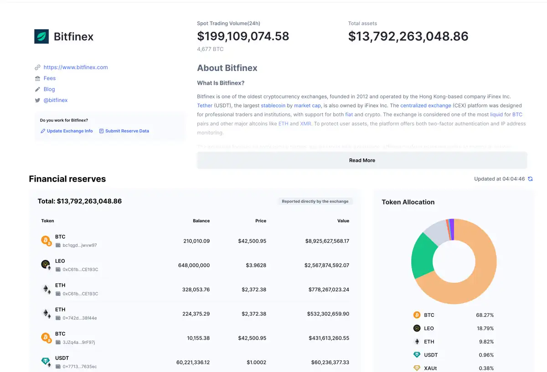The width and height of the screenshot is (547, 372).
Task: Open the Tether hyperlink in the description
Action: pyautogui.click(x=204, y=105)
